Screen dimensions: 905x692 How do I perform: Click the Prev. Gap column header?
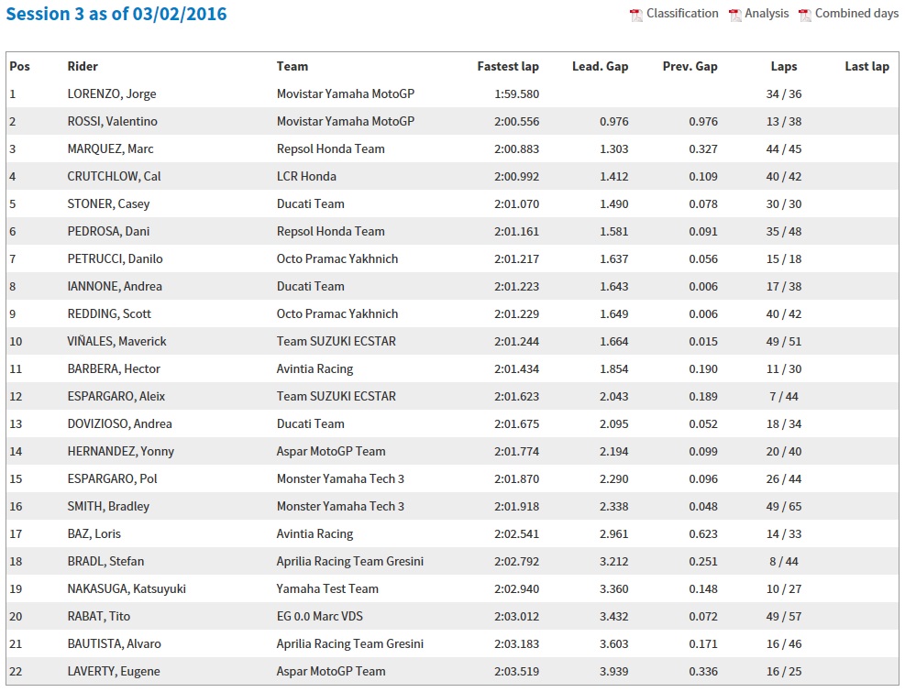690,66
